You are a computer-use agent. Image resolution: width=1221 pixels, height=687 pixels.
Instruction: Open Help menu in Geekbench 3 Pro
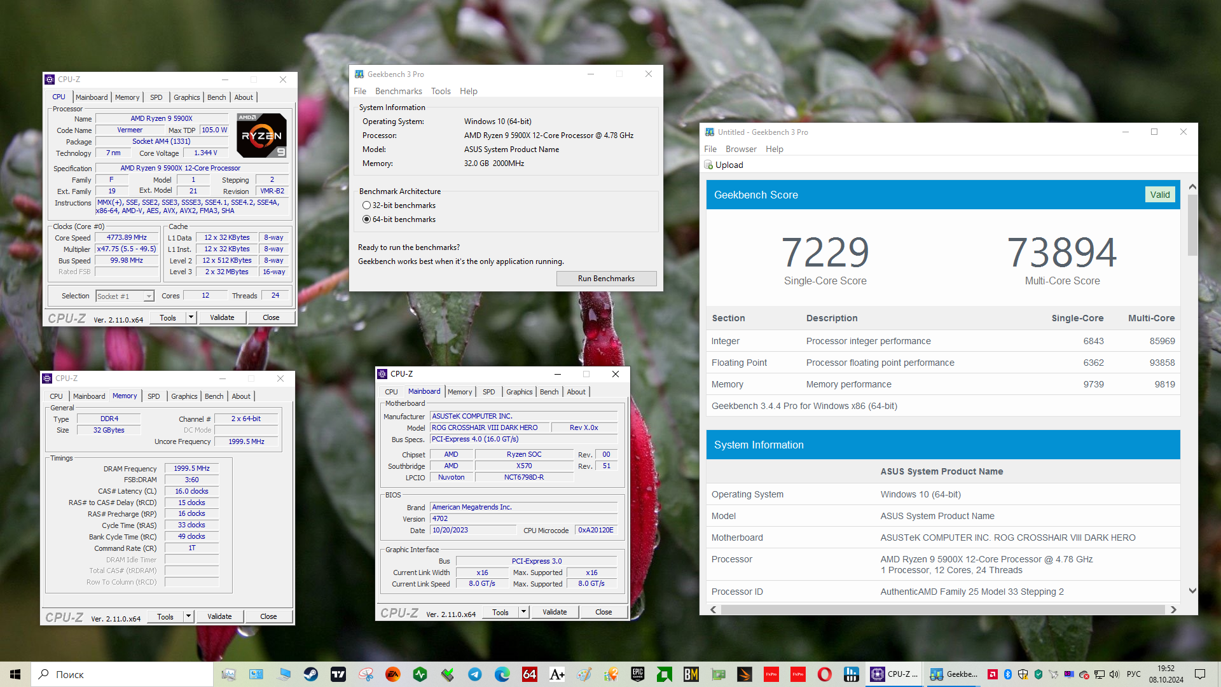[x=469, y=92]
